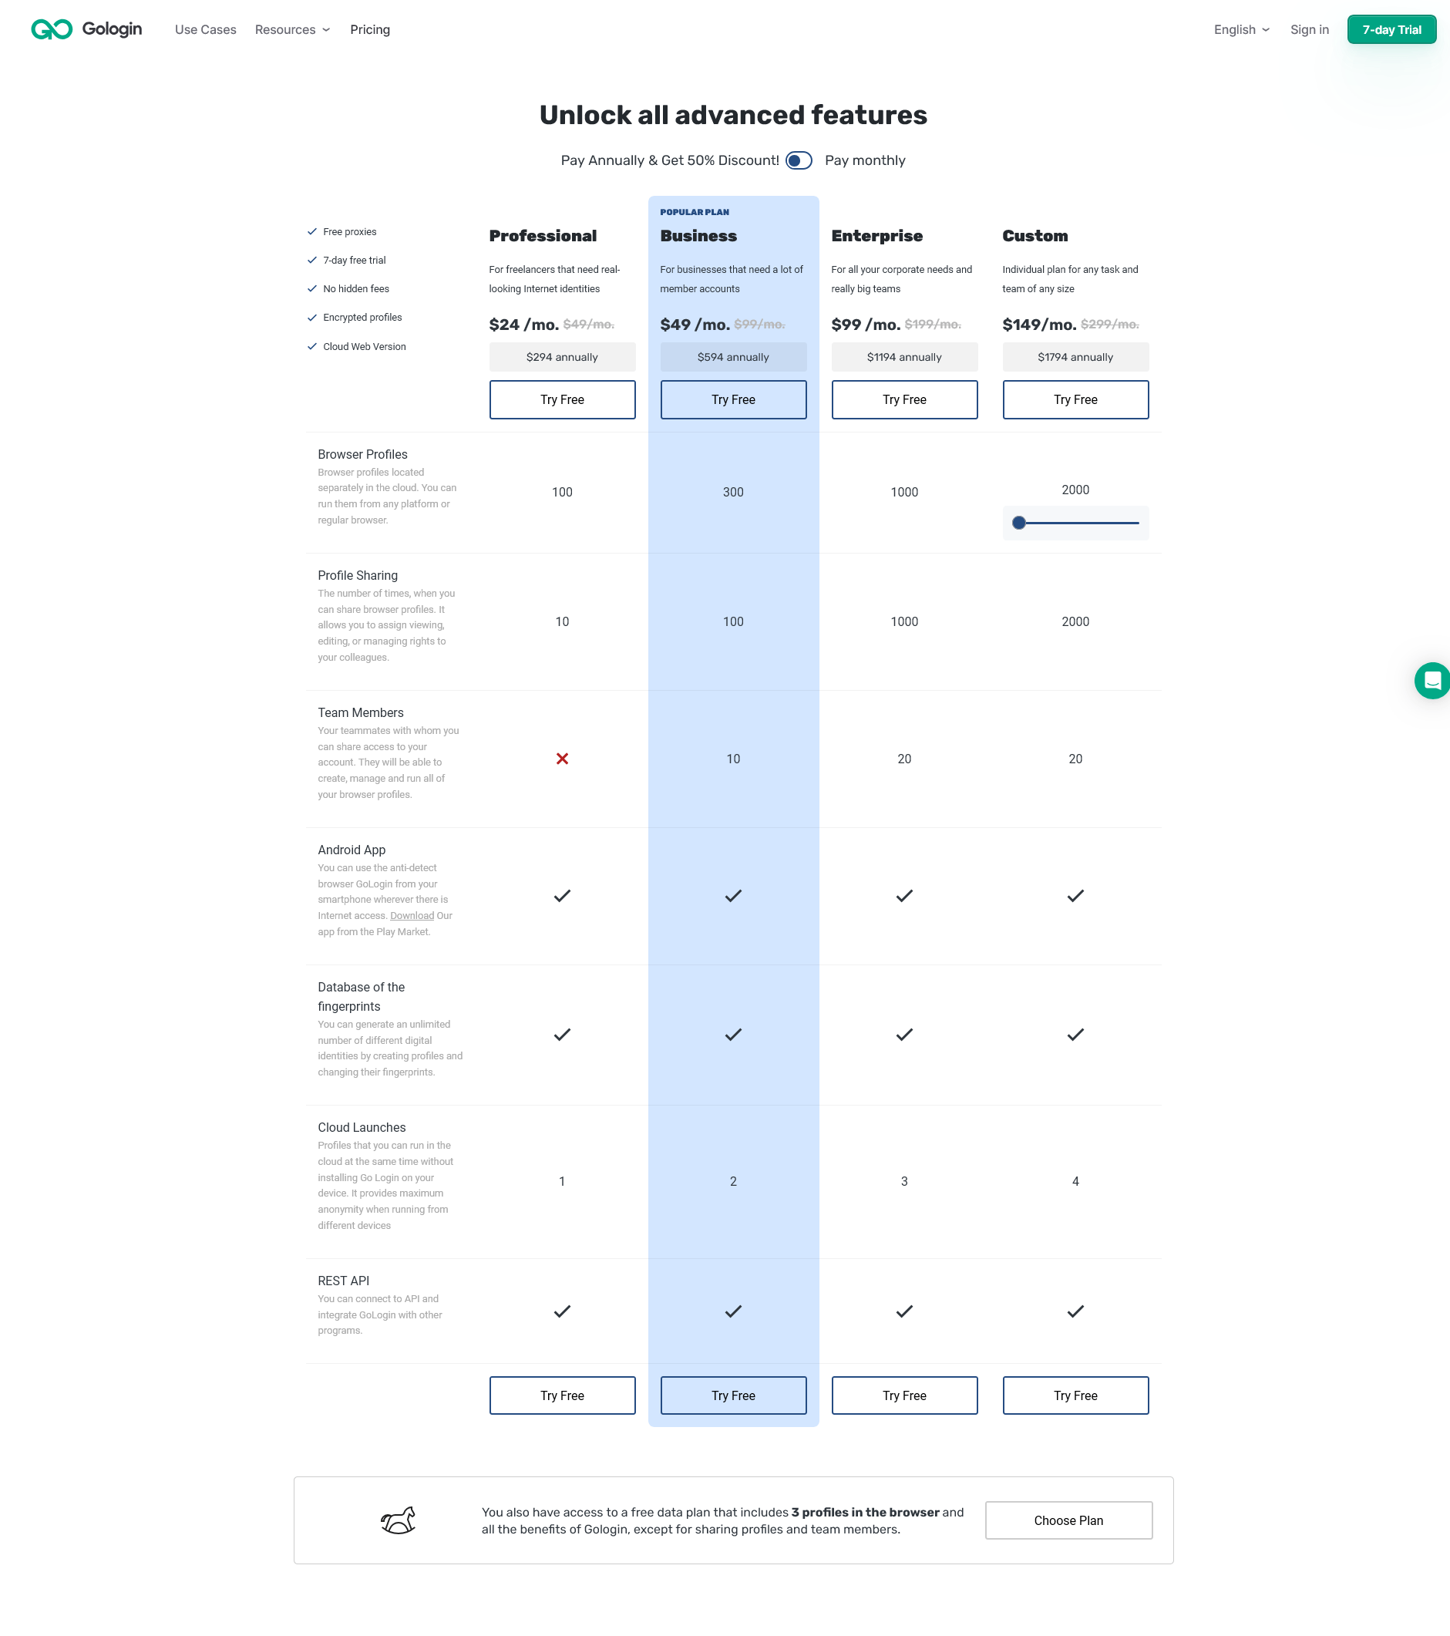Go to the Pricing page link

[x=370, y=29]
